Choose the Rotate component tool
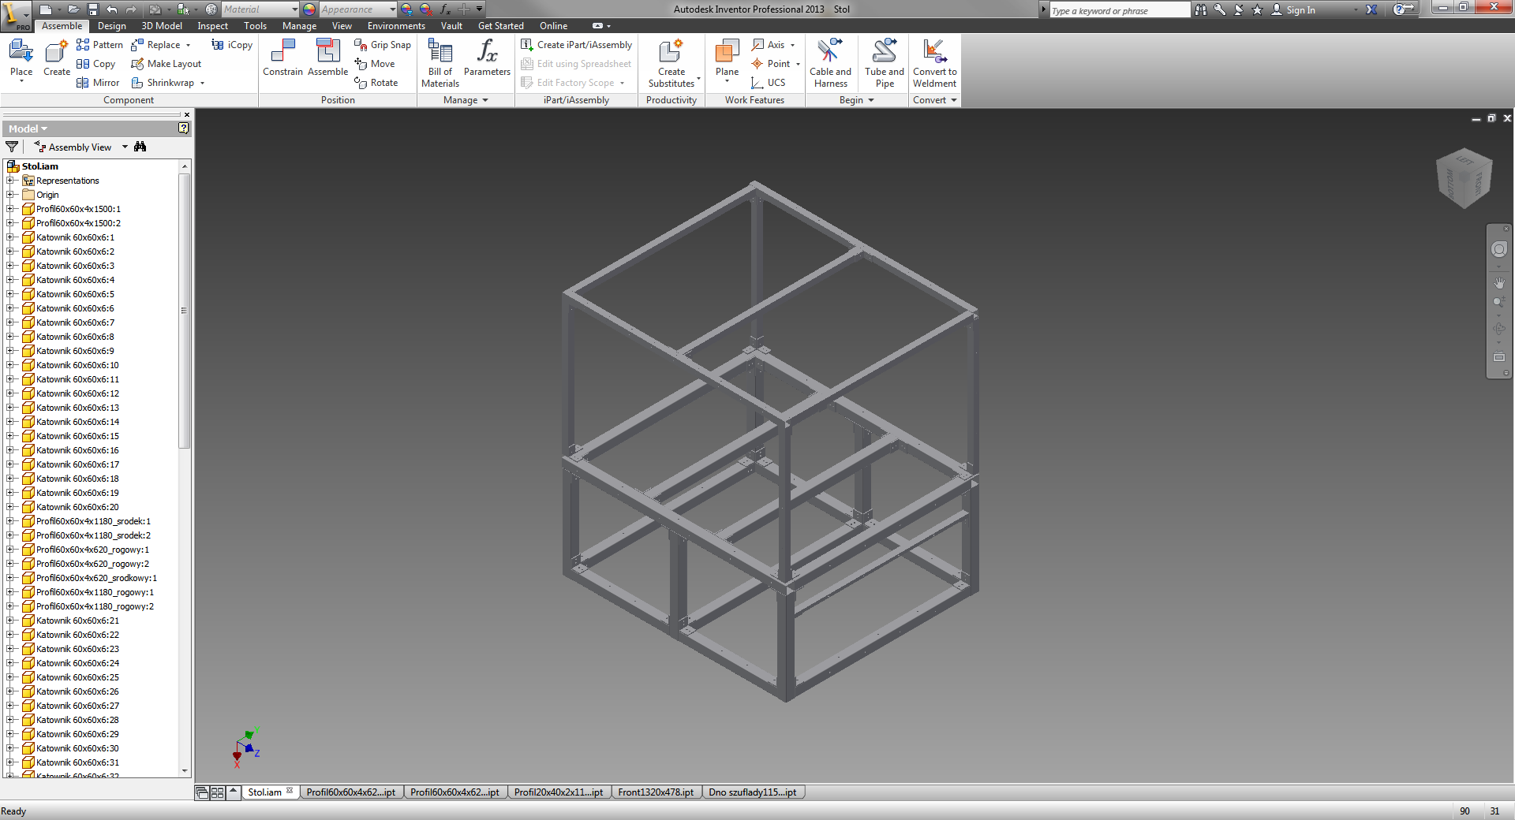The image size is (1515, 820). [376, 83]
